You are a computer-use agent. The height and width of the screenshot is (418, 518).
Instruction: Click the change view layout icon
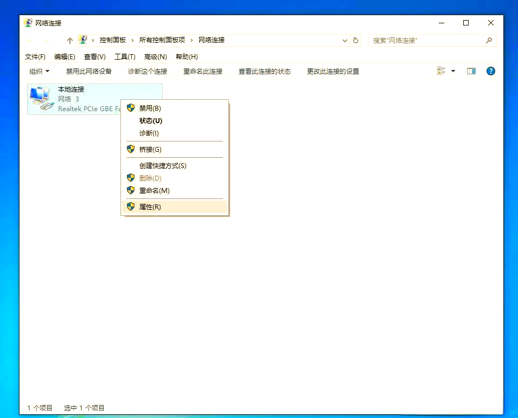[x=441, y=71]
